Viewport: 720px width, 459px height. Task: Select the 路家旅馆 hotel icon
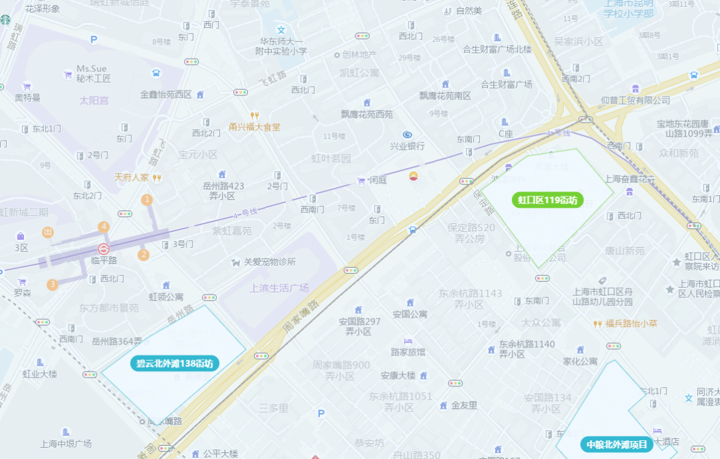tap(408, 342)
